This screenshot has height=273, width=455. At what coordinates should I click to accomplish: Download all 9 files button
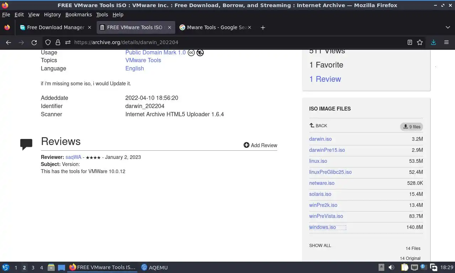coord(412,127)
